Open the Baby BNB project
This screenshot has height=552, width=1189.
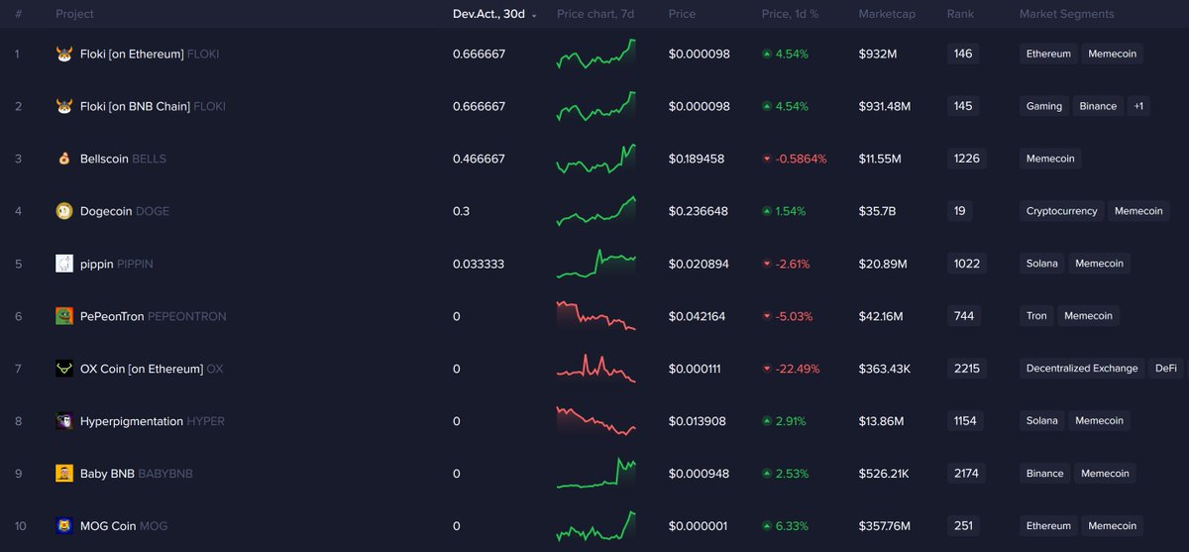coord(137,474)
